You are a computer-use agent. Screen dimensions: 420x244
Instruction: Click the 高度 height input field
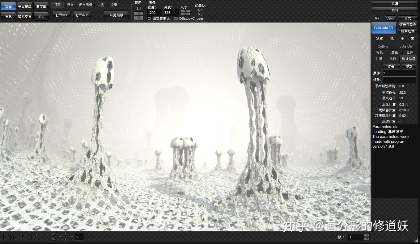(x=171, y=13)
